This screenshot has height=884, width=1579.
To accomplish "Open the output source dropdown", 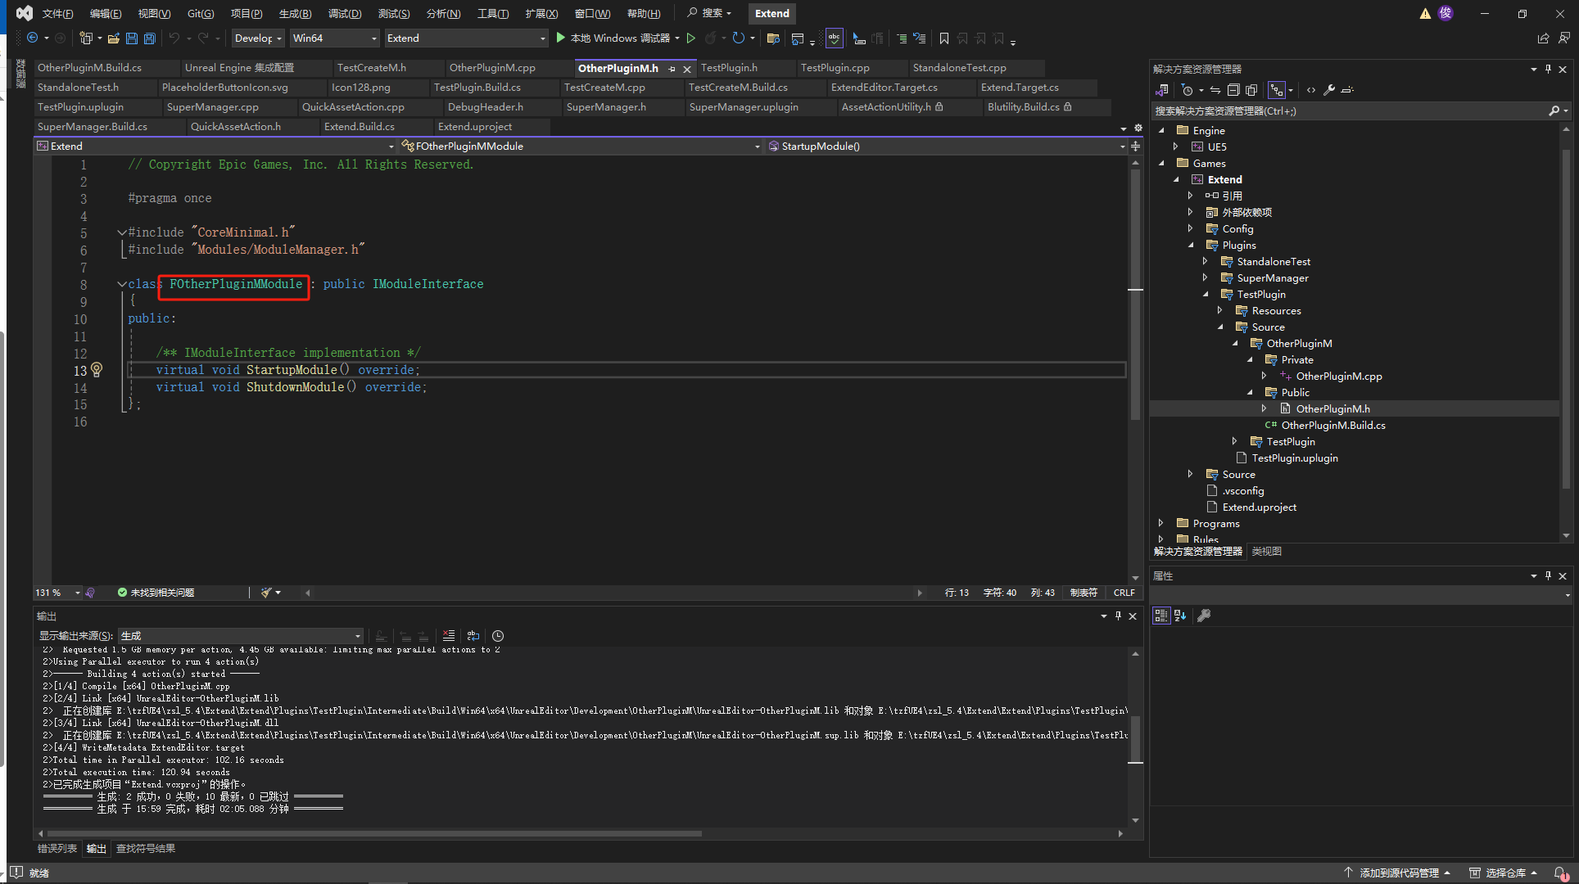I will pyautogui.click(x=241, y=636).
